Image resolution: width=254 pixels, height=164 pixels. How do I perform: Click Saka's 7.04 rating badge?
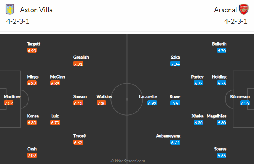175,64
